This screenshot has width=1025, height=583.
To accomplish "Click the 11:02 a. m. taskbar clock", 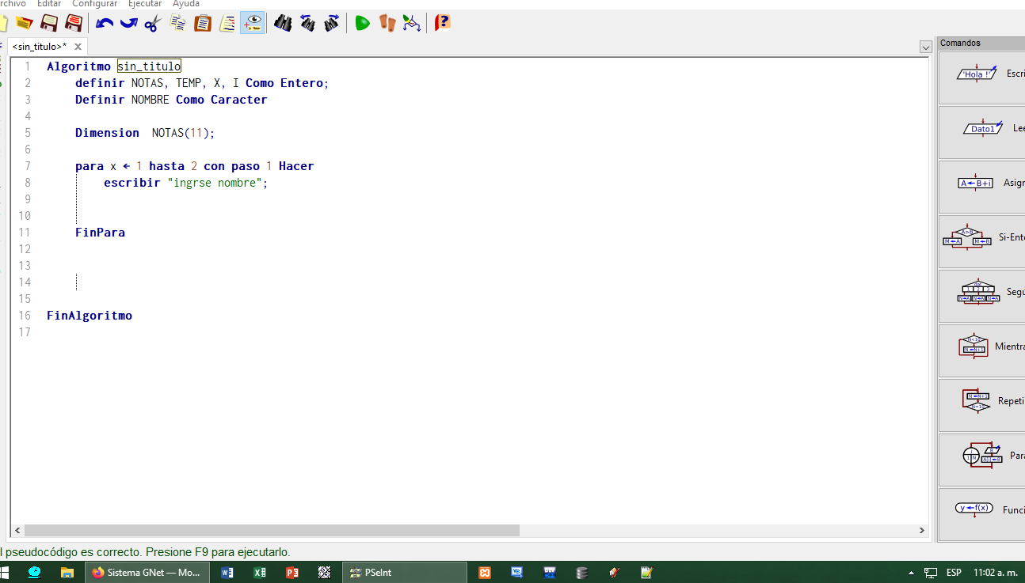I will tap(995, 573).
